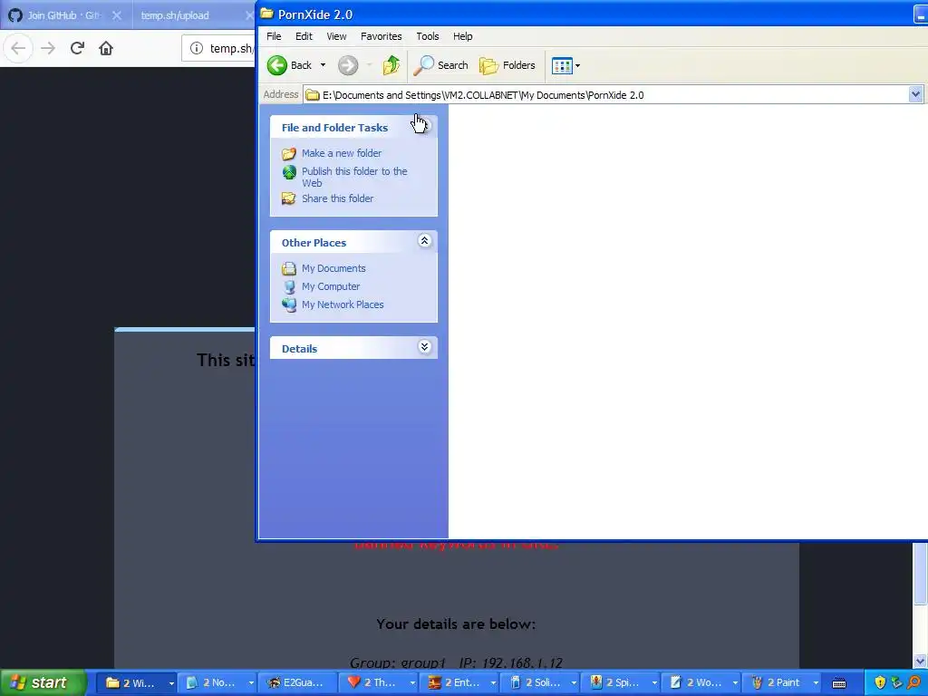Click the File and Folder Tasks header
The image size is (928, 696).
pyautogui.click(x=353, y=127)
